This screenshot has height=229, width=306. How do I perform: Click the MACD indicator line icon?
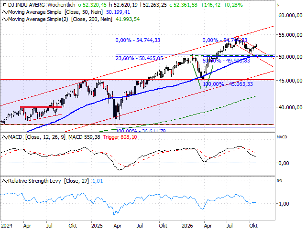coord(5,137)
